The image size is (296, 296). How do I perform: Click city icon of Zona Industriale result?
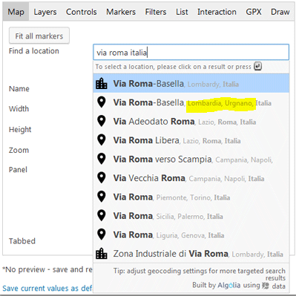click(102, 253)
